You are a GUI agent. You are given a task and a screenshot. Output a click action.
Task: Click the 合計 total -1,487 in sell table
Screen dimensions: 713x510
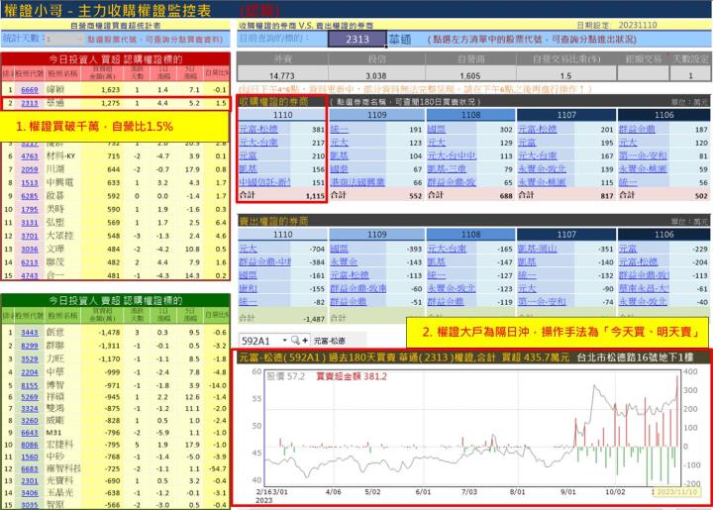click(314, 319)
